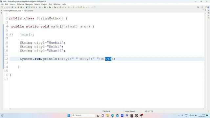Click the 12 : 47 cursor position status

[149, 111]
